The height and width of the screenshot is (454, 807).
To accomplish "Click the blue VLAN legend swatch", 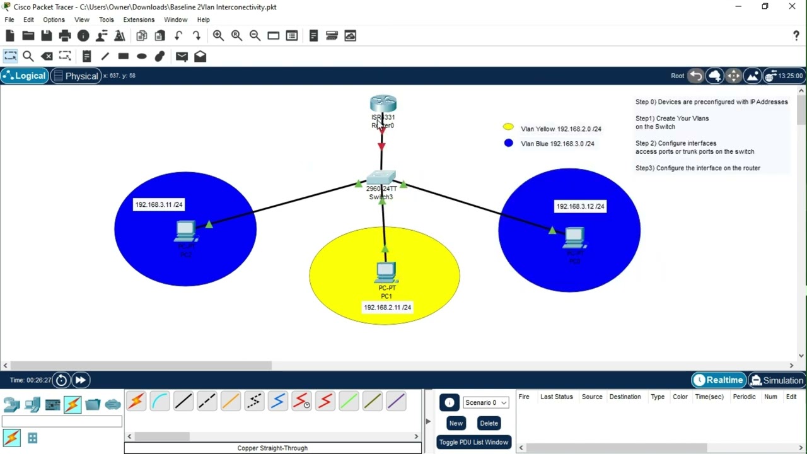I will (x=509, y=143).
